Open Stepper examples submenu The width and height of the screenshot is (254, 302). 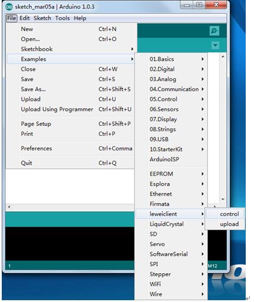point(171,274)
